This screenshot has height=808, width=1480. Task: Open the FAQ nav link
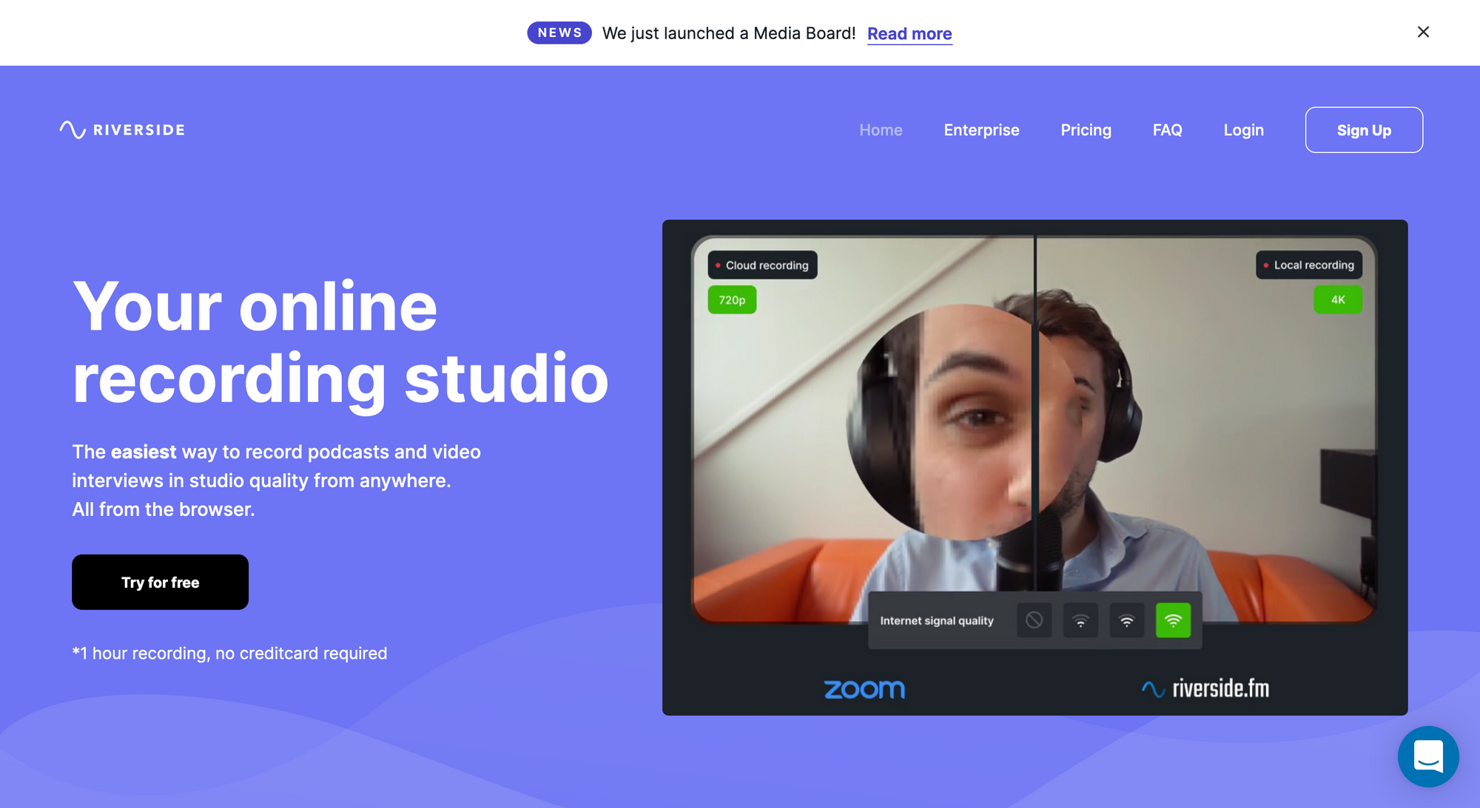[x=1167, y=130]
